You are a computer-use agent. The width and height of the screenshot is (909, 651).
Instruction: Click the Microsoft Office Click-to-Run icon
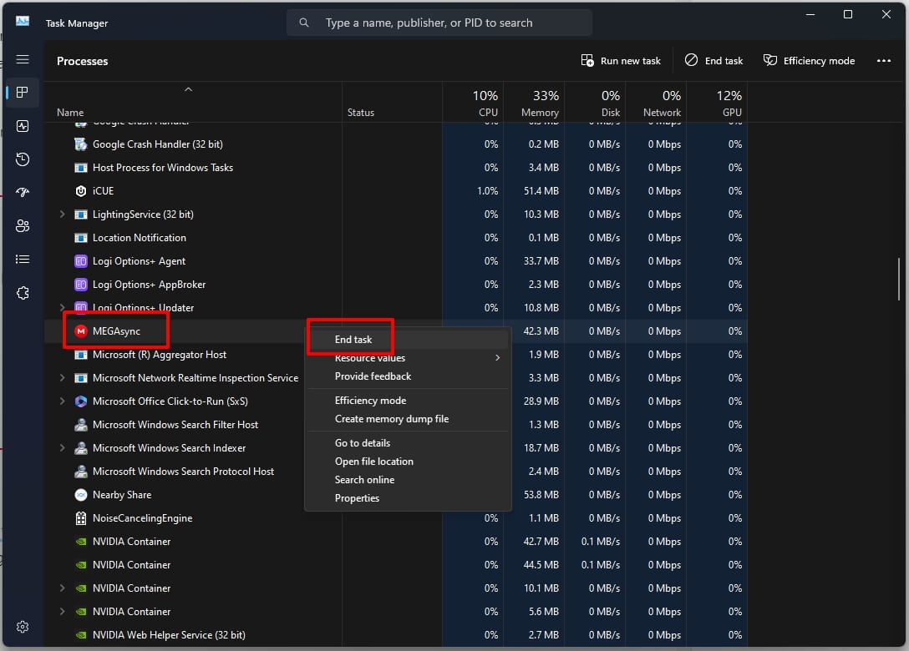pyautogui.click(x=81, y=401)
